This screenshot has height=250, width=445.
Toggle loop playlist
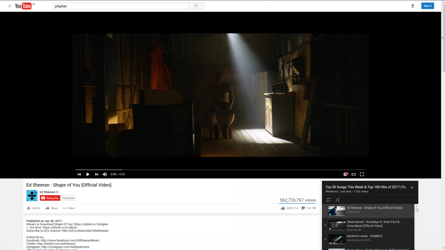[328, 200]
